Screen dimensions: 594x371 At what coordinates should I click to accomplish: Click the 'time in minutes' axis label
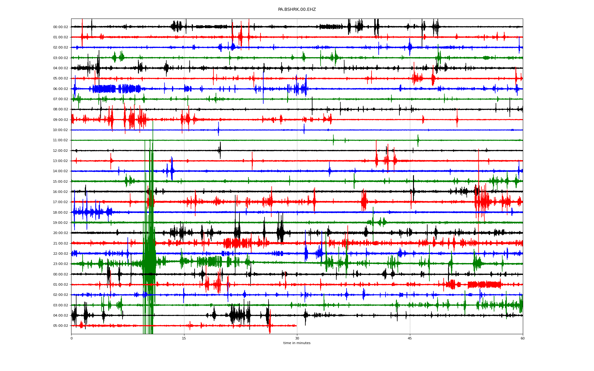pos(297,343)
